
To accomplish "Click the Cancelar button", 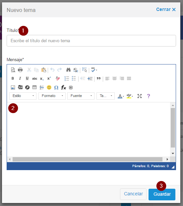I will pyautogui.click(x=133, y=194).
